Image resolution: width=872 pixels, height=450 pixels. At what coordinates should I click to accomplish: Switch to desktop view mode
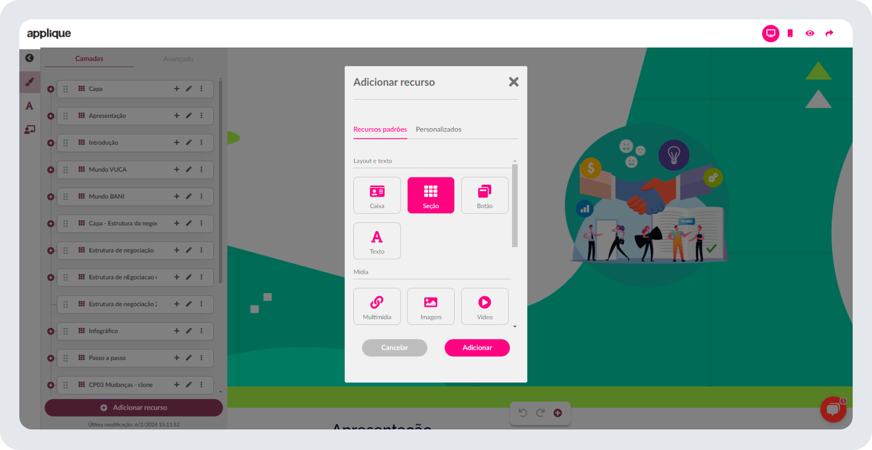770,33
